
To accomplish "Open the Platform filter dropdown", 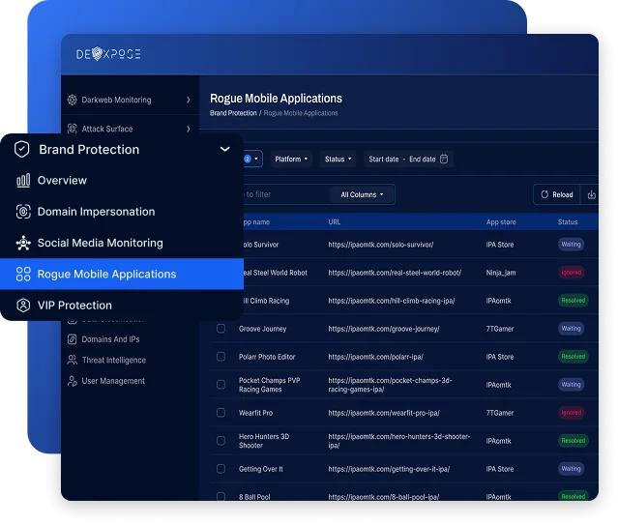I will 291,159.
